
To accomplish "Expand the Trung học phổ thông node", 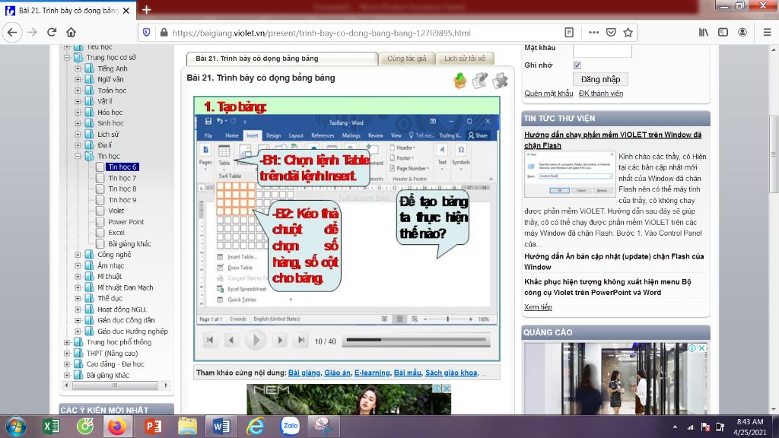I will click(x=67, y=342).
